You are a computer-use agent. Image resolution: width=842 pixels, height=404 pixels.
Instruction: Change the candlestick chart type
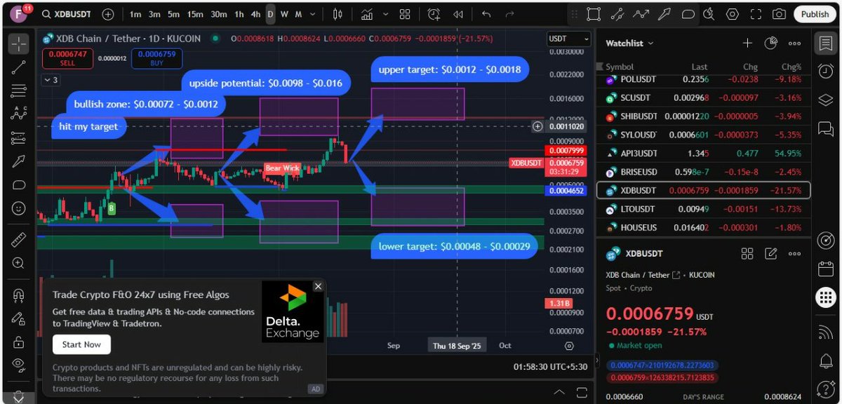point(338,14)
